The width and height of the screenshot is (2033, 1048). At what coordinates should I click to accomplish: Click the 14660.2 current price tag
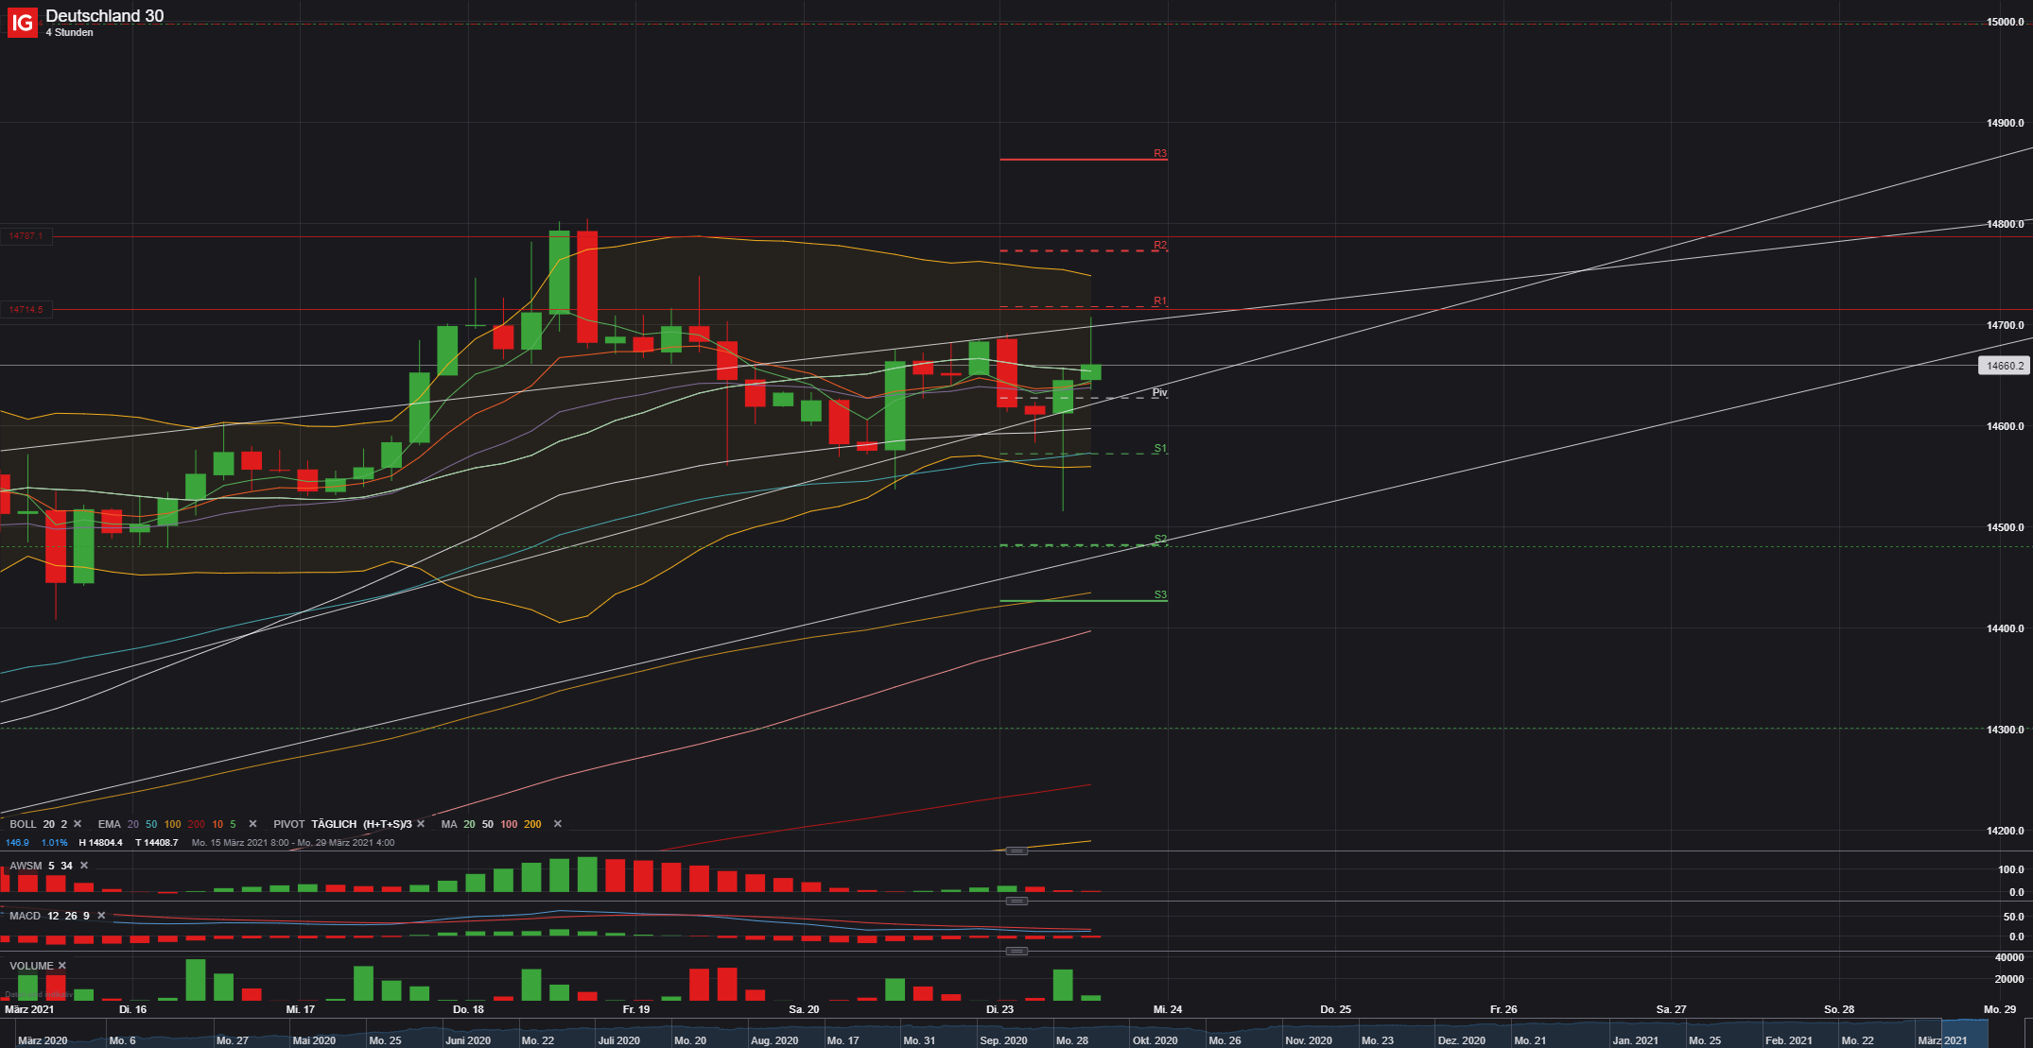[2004, 366]
